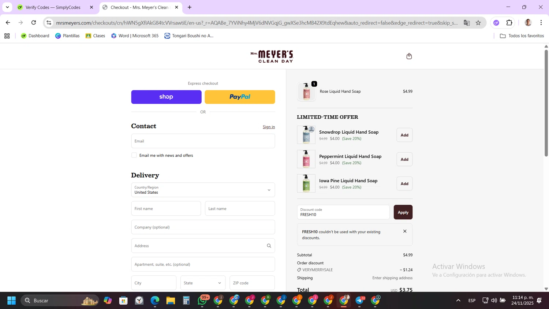549x309 pixels.
Task: Click the browser back arrow
Action: (8, 23)
